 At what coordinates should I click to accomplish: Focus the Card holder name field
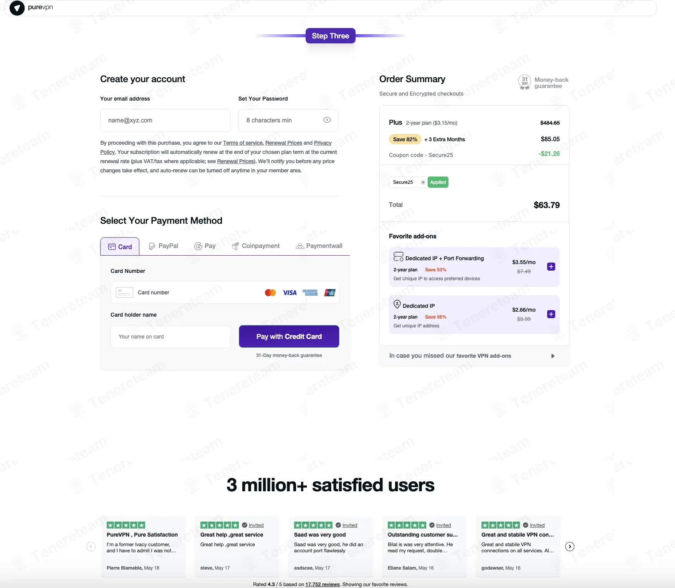point(170,337)
